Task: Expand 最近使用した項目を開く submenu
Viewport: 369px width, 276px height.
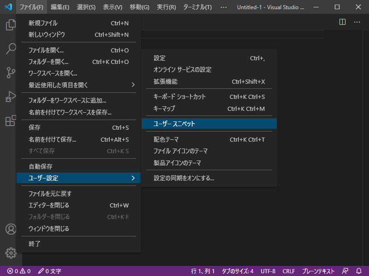Action: [x=78, y=85]
